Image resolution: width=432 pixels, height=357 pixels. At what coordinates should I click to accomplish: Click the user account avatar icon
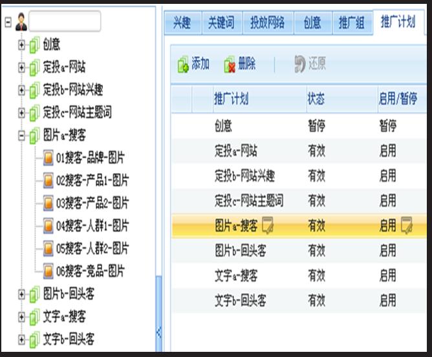click(21, 22)
